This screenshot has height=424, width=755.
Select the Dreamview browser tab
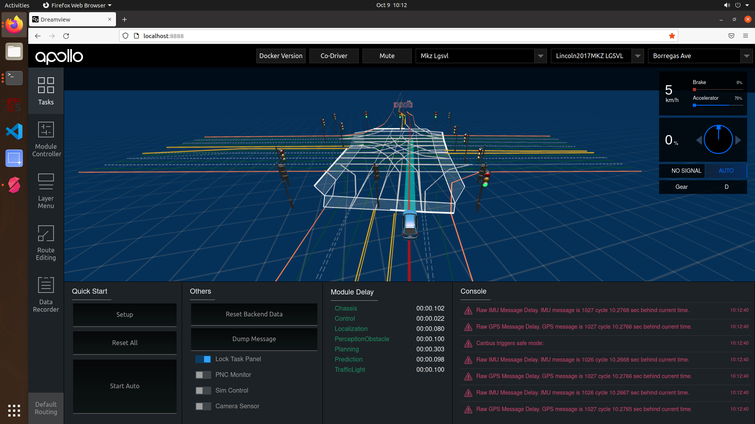(72, 19)
